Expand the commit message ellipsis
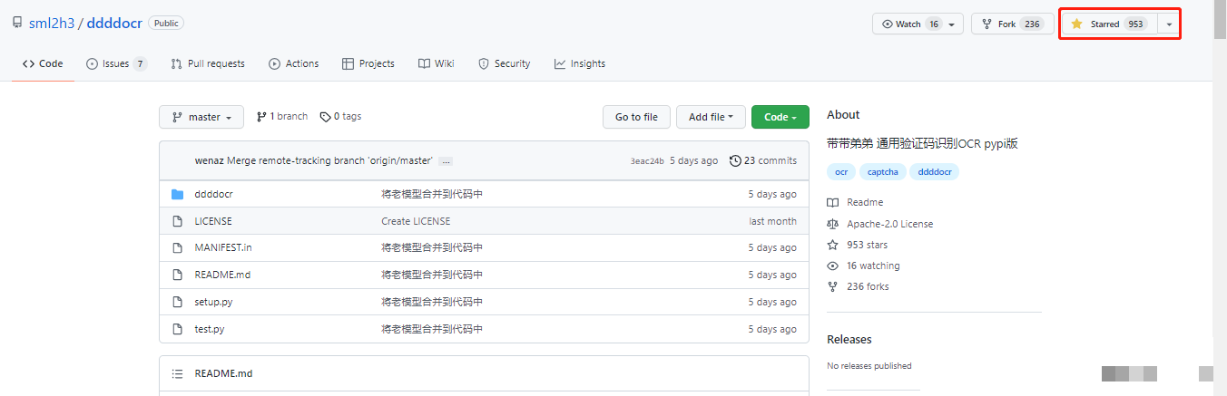1227x396 pixels. [446, 161]
